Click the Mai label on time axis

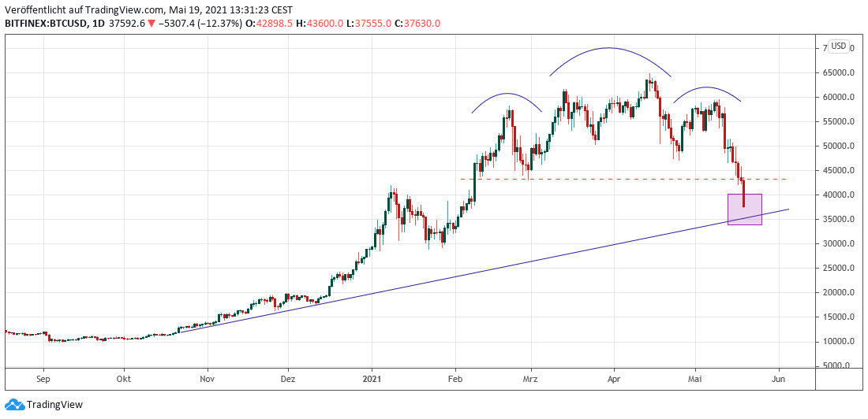pyautogui.click(x=695, y=379)
